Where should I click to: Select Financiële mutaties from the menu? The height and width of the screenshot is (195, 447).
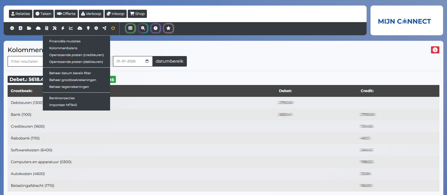point(65,41)
